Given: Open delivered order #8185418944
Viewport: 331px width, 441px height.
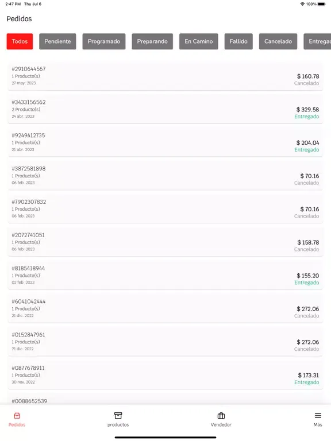Looking at the screenshot, I should tap(165, 276).
